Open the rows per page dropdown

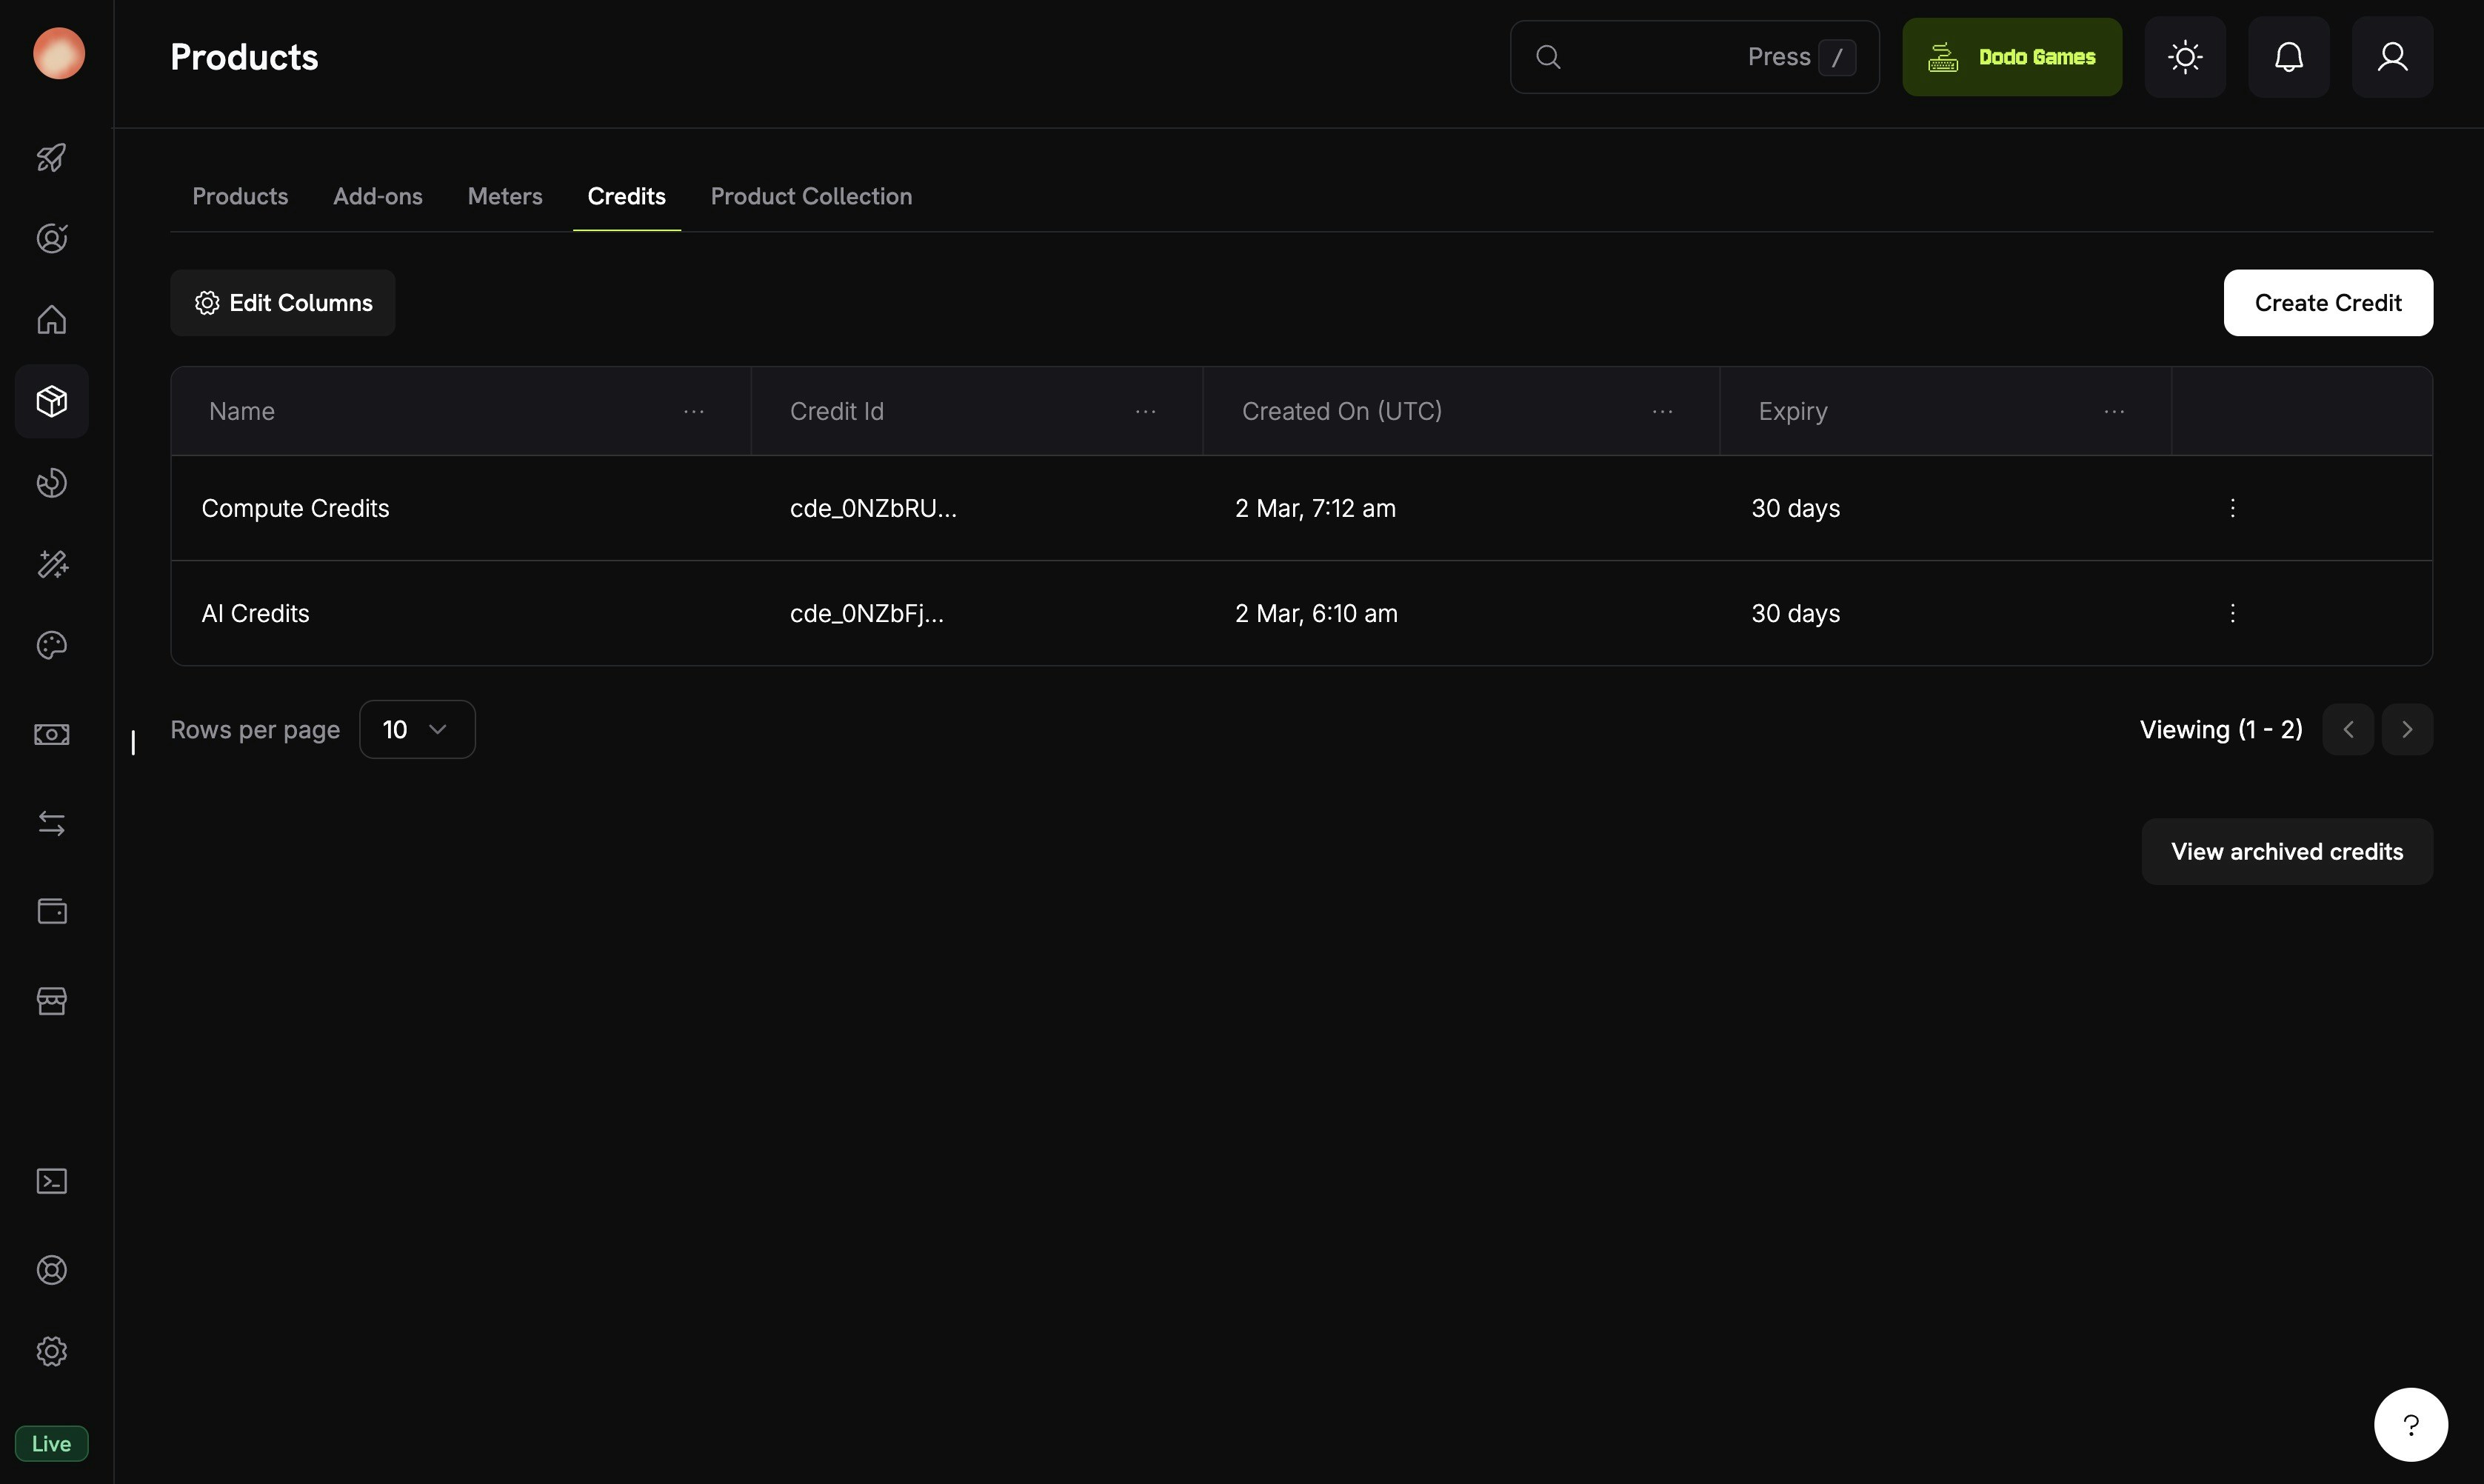(417, 729)
